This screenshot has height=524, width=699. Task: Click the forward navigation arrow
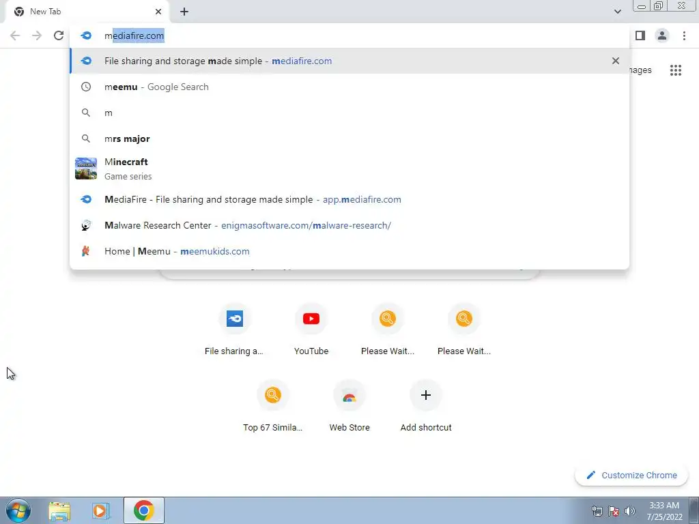[37, 35]
